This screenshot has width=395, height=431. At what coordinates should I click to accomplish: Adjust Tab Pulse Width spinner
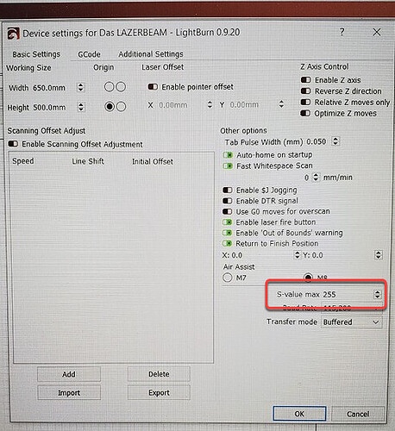click(x=335, y=141)
